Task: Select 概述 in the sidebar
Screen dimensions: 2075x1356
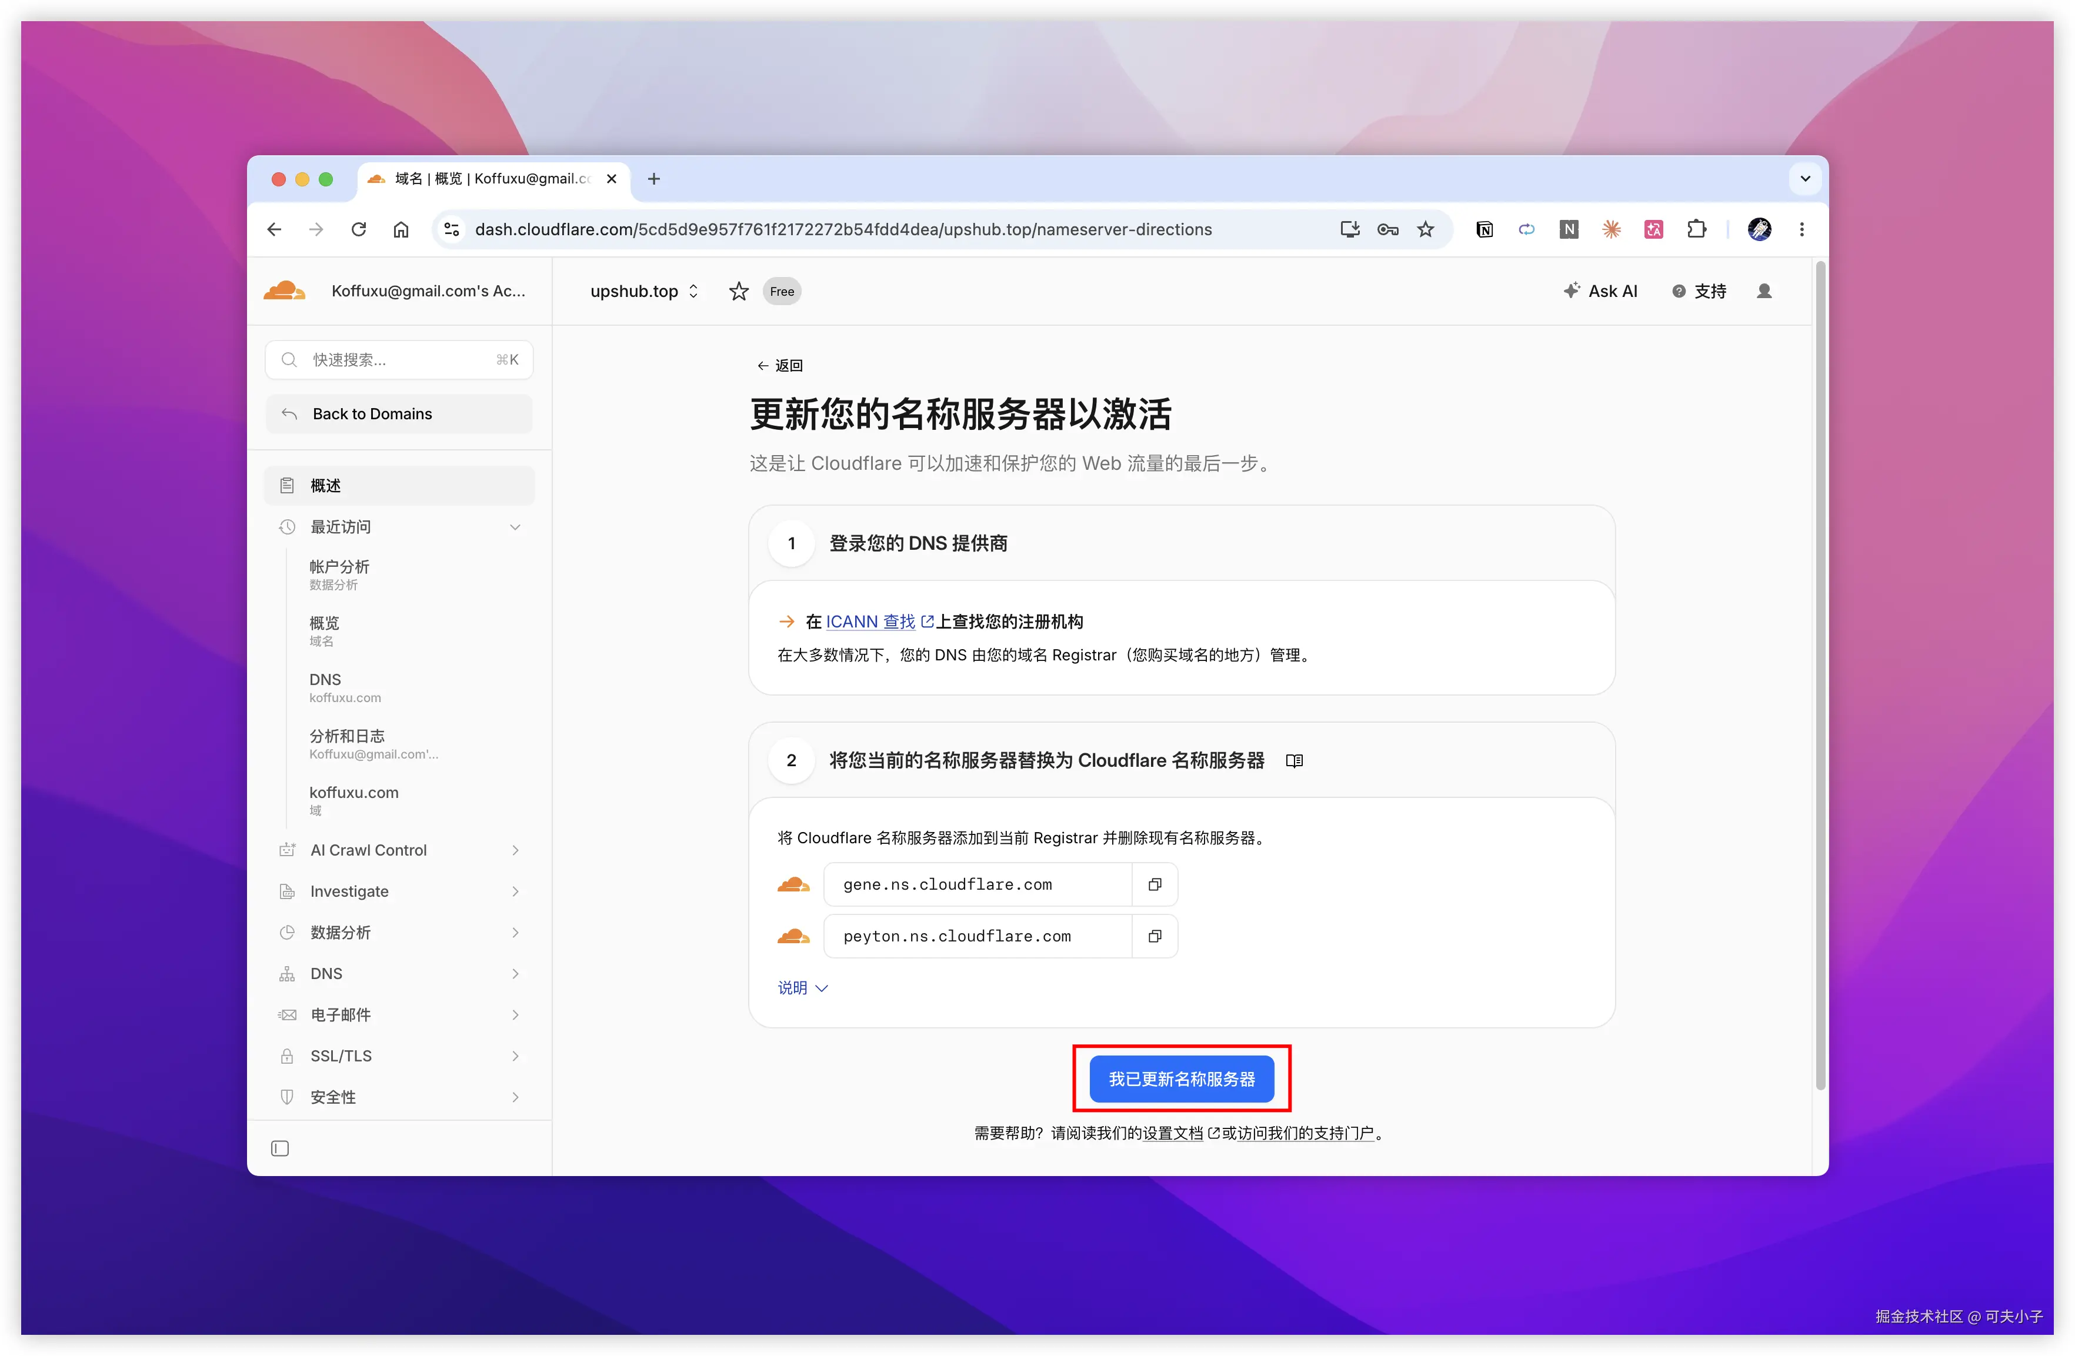Action: pos(399,485)
